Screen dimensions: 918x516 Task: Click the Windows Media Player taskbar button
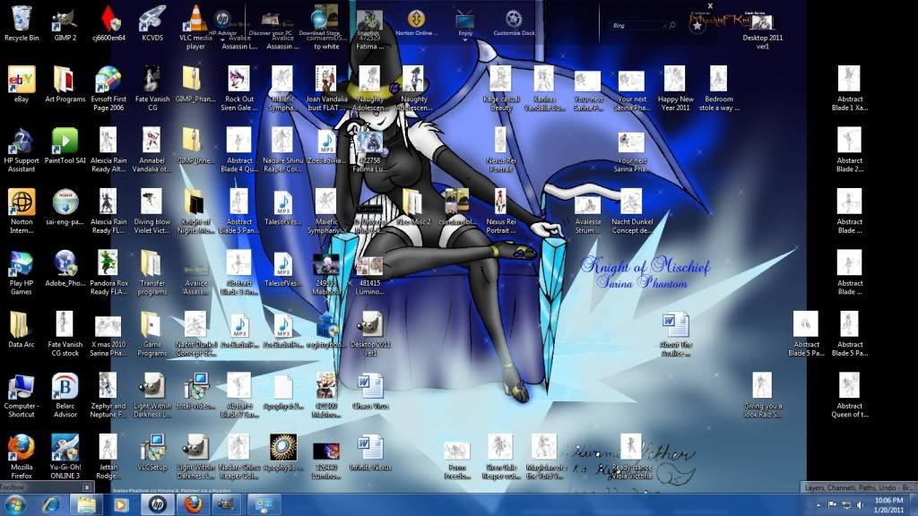[x=120, y=504]
